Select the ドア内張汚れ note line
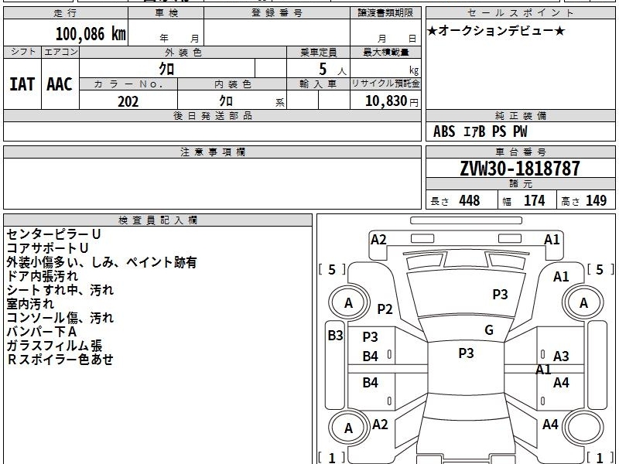The image size is (619, 464). [x=43, y=276]
